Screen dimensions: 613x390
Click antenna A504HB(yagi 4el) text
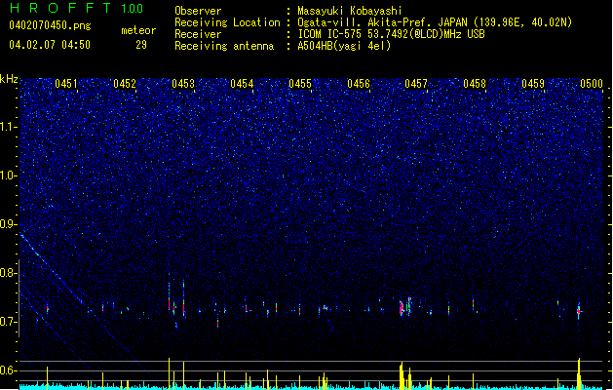[344, 46]
